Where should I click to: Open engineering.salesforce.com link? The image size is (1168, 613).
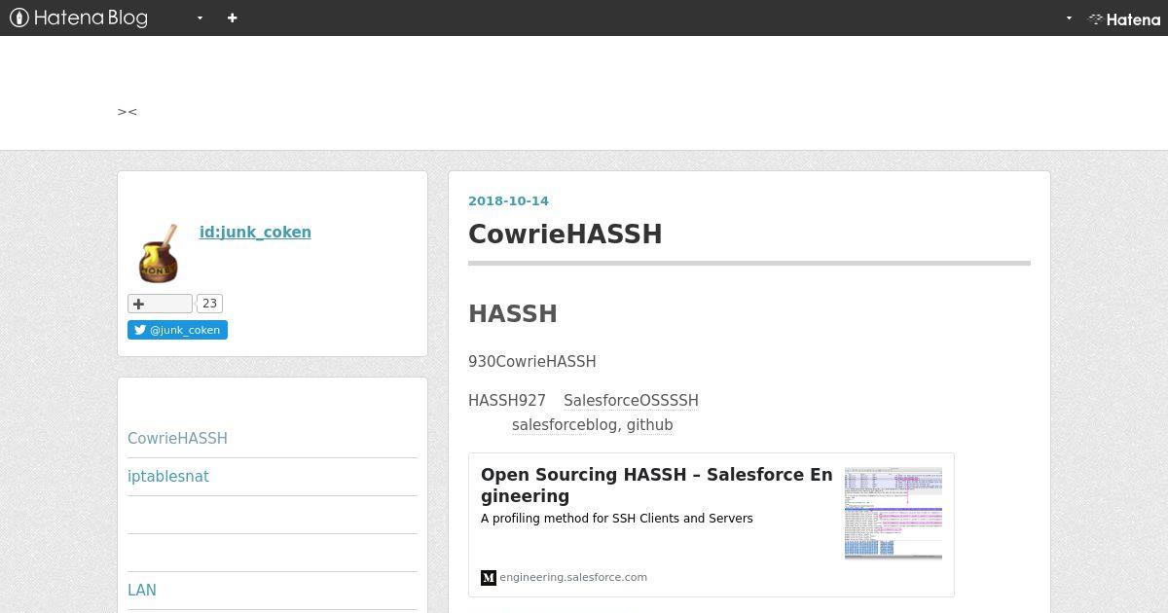(x=573, y=577)
